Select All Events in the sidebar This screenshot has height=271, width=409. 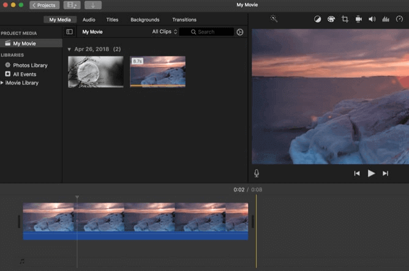pyautogui.click(x=24, y=74)
